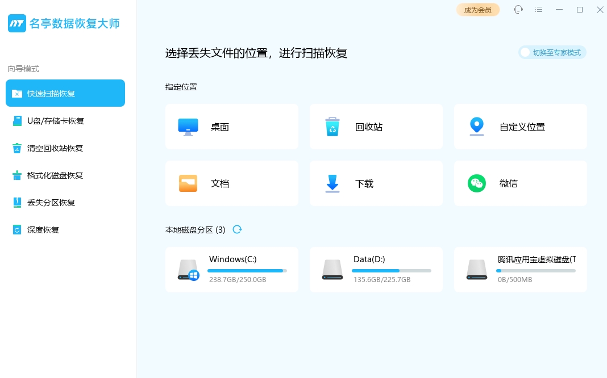Click the SD card icon for U盘/存储卡恢复
This screenshot has width=607, height=378.
click(17, 121)
